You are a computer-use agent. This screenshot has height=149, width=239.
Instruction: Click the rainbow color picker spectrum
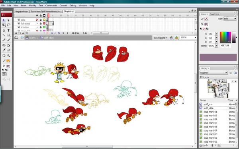pyautogui.click(x=225, y=37)
